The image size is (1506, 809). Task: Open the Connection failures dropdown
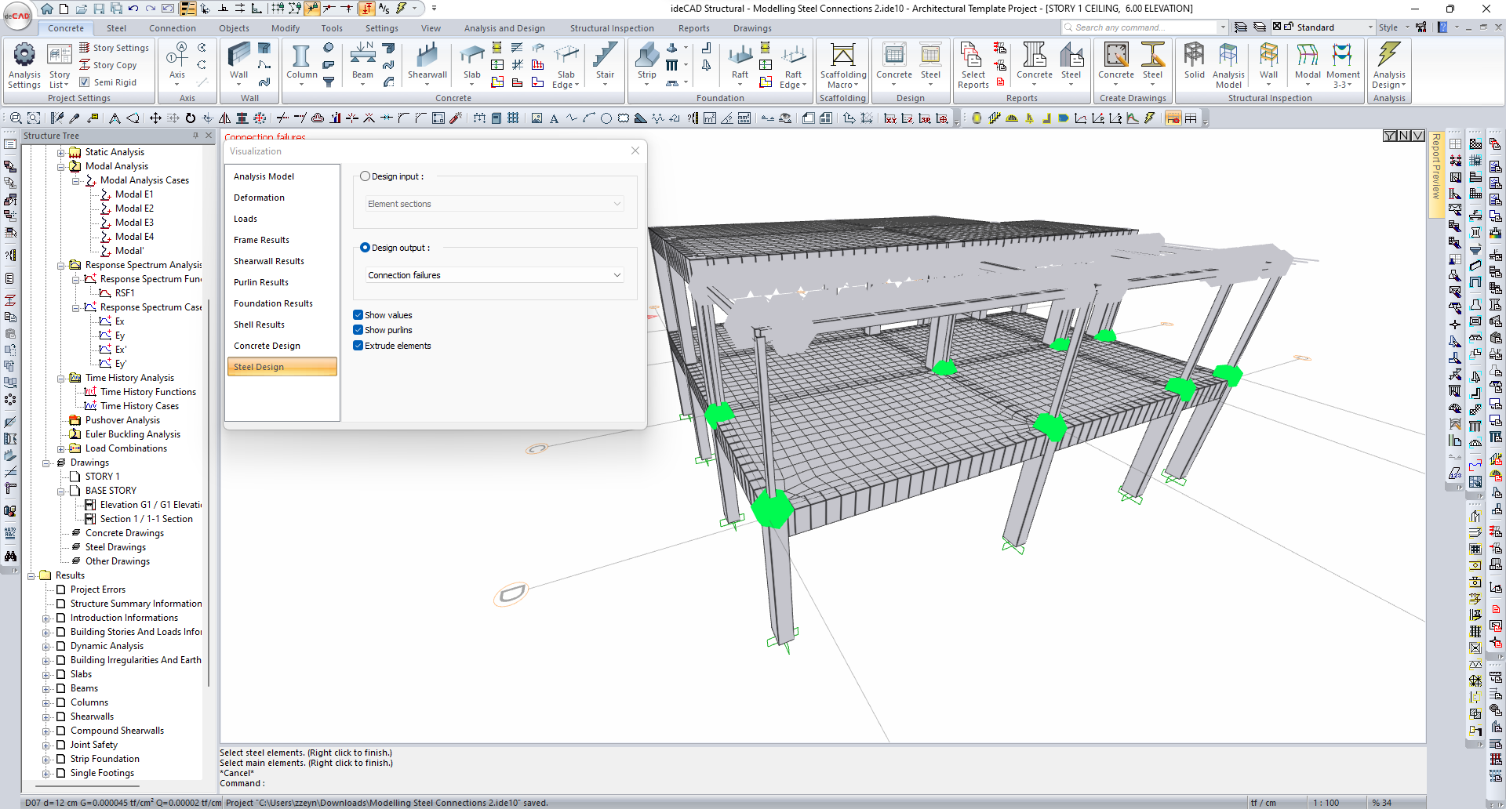(x=494, y=275)
